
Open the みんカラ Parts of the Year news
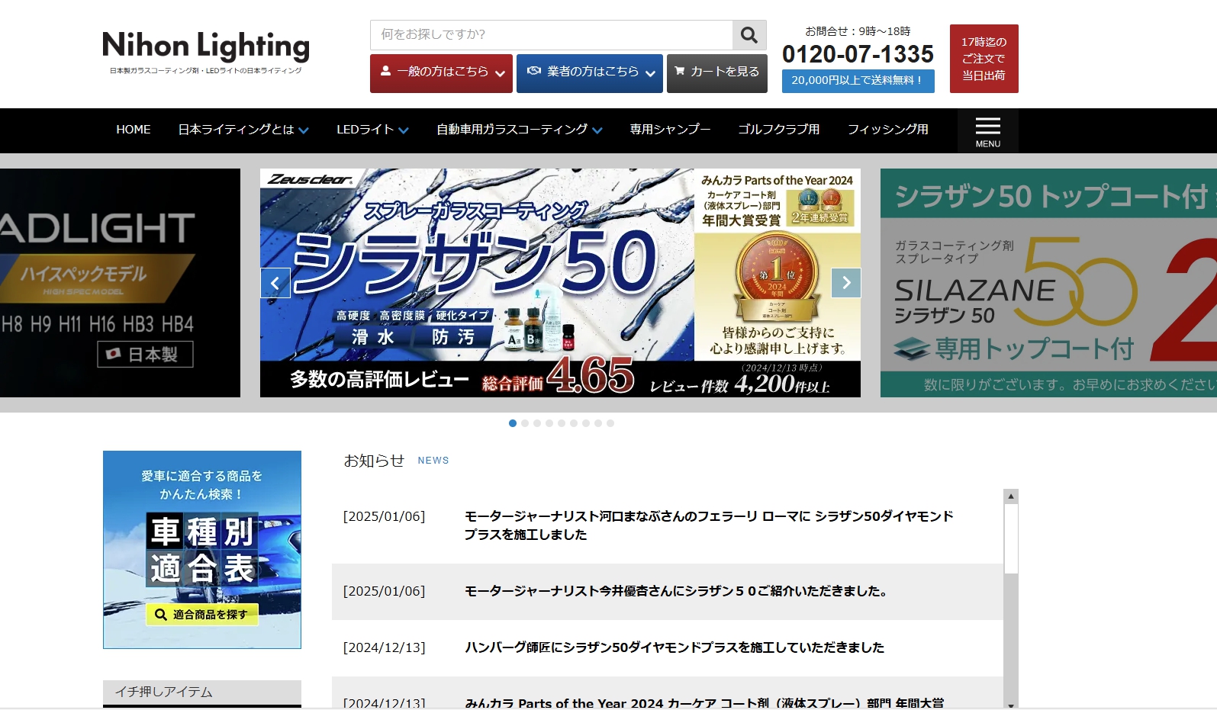(x=704, y=703)
